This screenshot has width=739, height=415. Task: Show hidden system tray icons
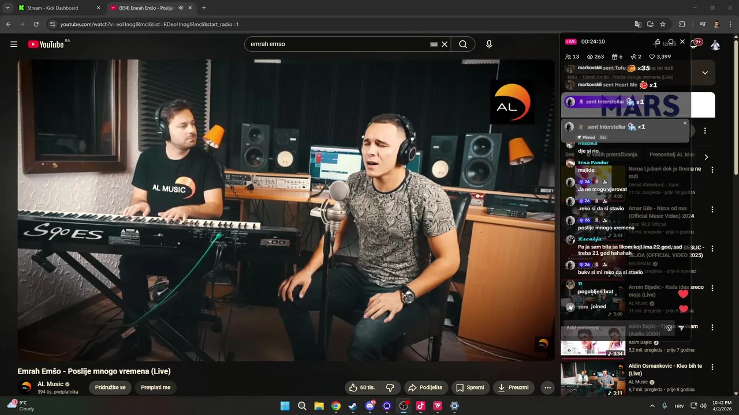[x=652, y=406]
